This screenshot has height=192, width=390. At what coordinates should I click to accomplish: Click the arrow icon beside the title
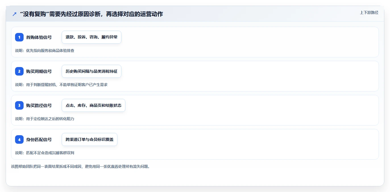tap(14, 14)
